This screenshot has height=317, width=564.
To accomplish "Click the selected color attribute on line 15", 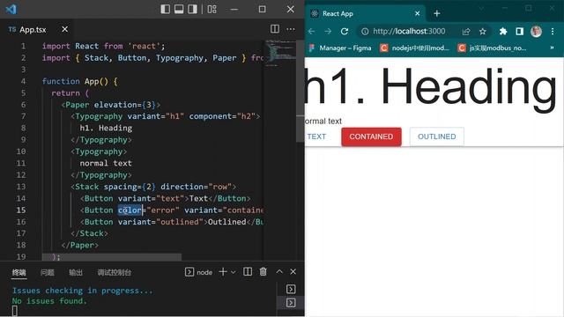I will 130,210.
